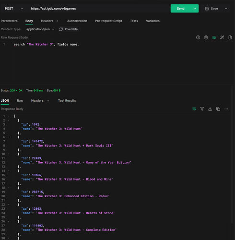
Task: Toggle line wrap in response body
Action: [194, 109]
